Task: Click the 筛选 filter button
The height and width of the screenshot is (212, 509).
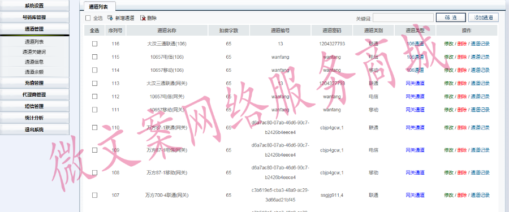Action: [451, 18]
